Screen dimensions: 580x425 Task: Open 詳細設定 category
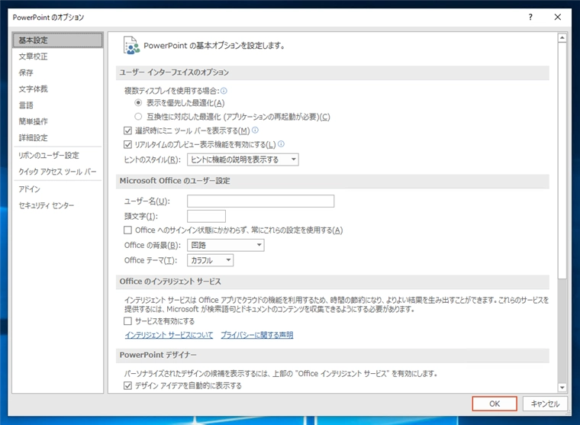pyautogui.click(x=57, y=137)
